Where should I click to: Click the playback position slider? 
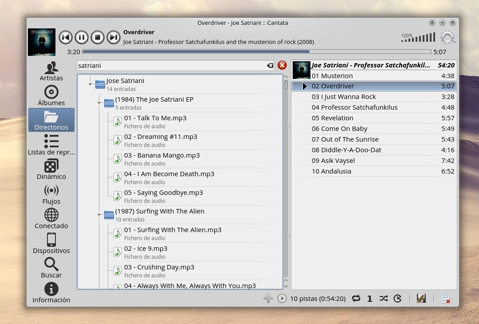[256, 52]
